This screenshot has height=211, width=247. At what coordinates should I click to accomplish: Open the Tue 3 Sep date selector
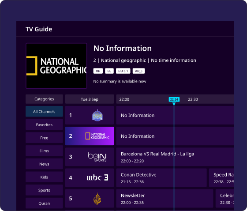point(90,99)
